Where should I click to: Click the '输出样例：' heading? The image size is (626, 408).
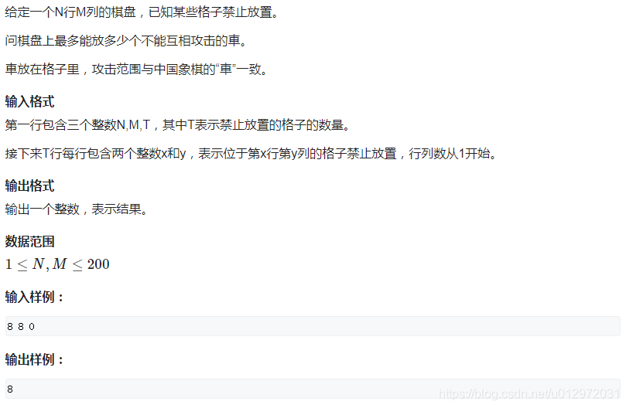(34, 360)
